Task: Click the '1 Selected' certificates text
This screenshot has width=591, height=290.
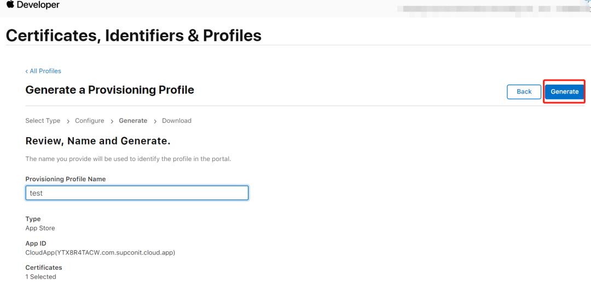Action: point(40,277)
